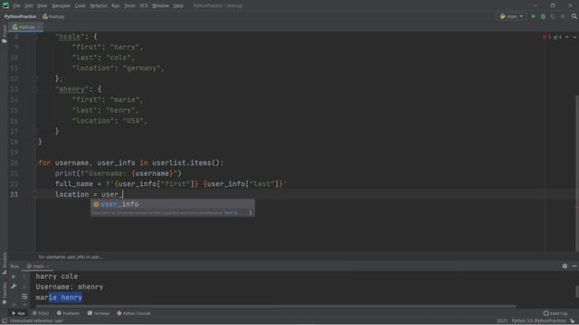The height and width of the screenshot is (325, 579).
Task: Open Run panel settings gear icon
Action: tap(565, 266)
